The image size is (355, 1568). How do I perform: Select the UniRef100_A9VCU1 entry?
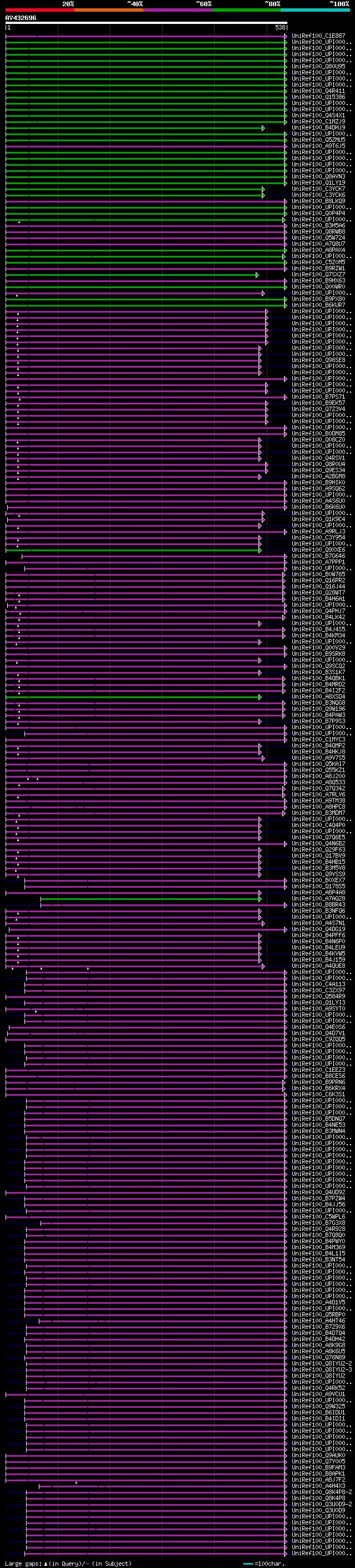point(318,1394)
